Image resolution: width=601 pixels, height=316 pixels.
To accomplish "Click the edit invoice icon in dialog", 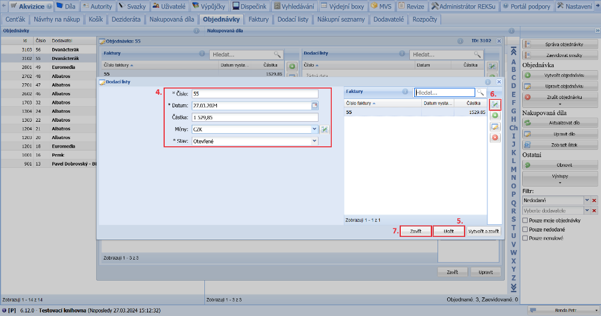I will click(495, 127).
